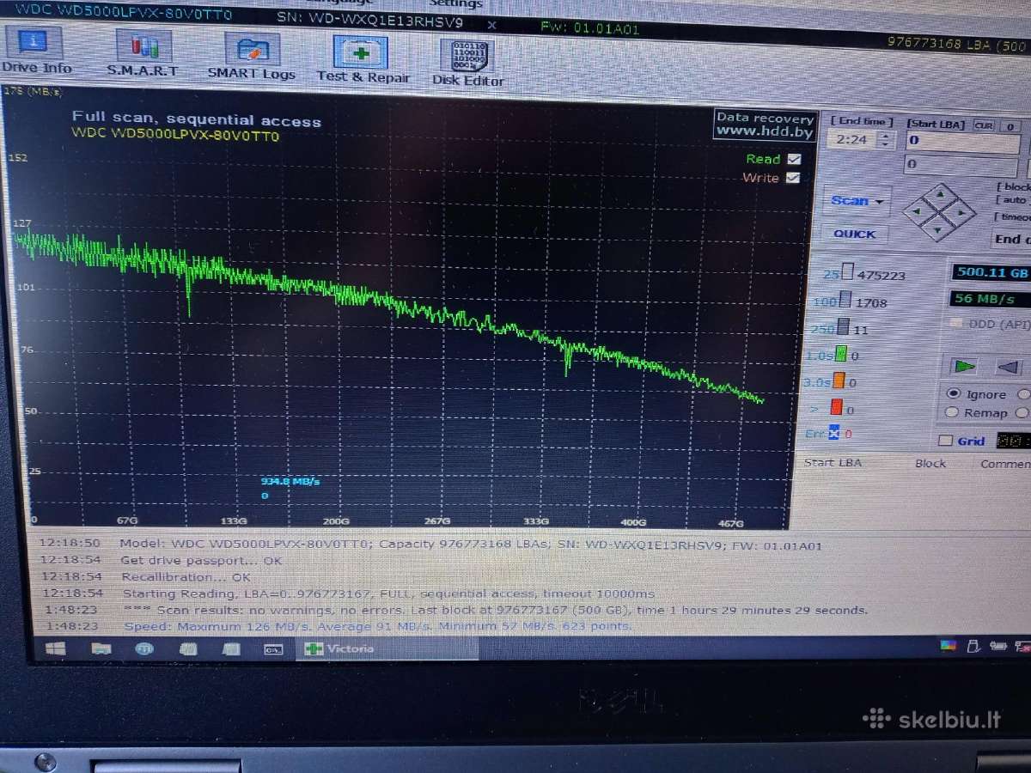The width and height of the screenshot is (1031, 773).
Task: Open the Drive Info panel
Action: point(35,50)
